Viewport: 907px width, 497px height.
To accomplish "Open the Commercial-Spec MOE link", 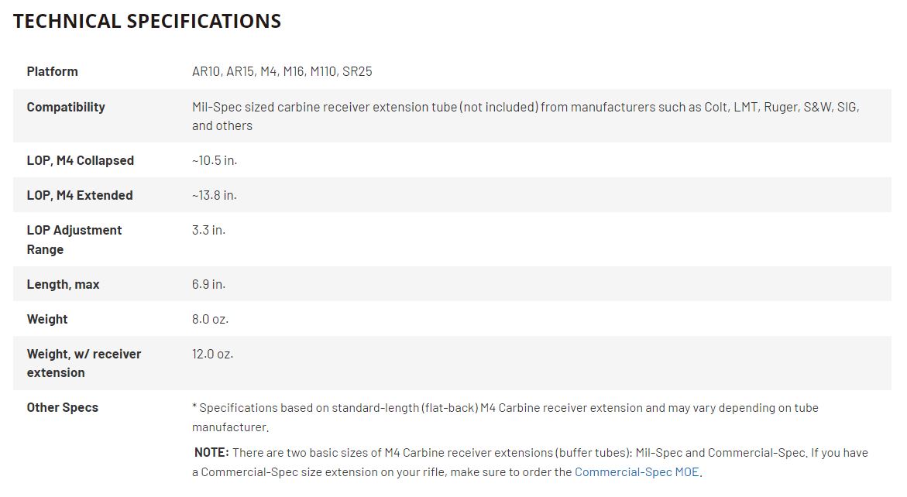I will pyautogui.click(x=637, y=472).
